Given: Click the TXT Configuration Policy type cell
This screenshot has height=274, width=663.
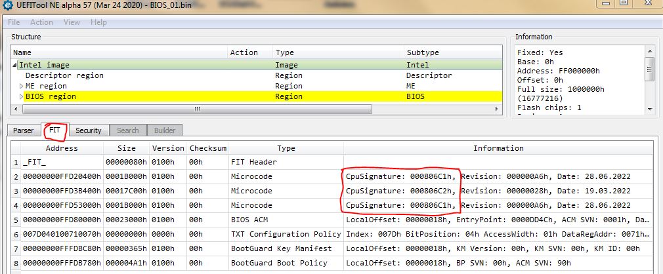Looking at the screenshot, I should [286, 234].
